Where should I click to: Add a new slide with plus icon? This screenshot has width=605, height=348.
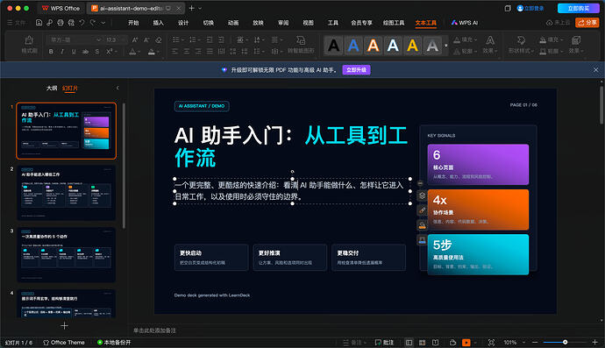coord(64,326)
